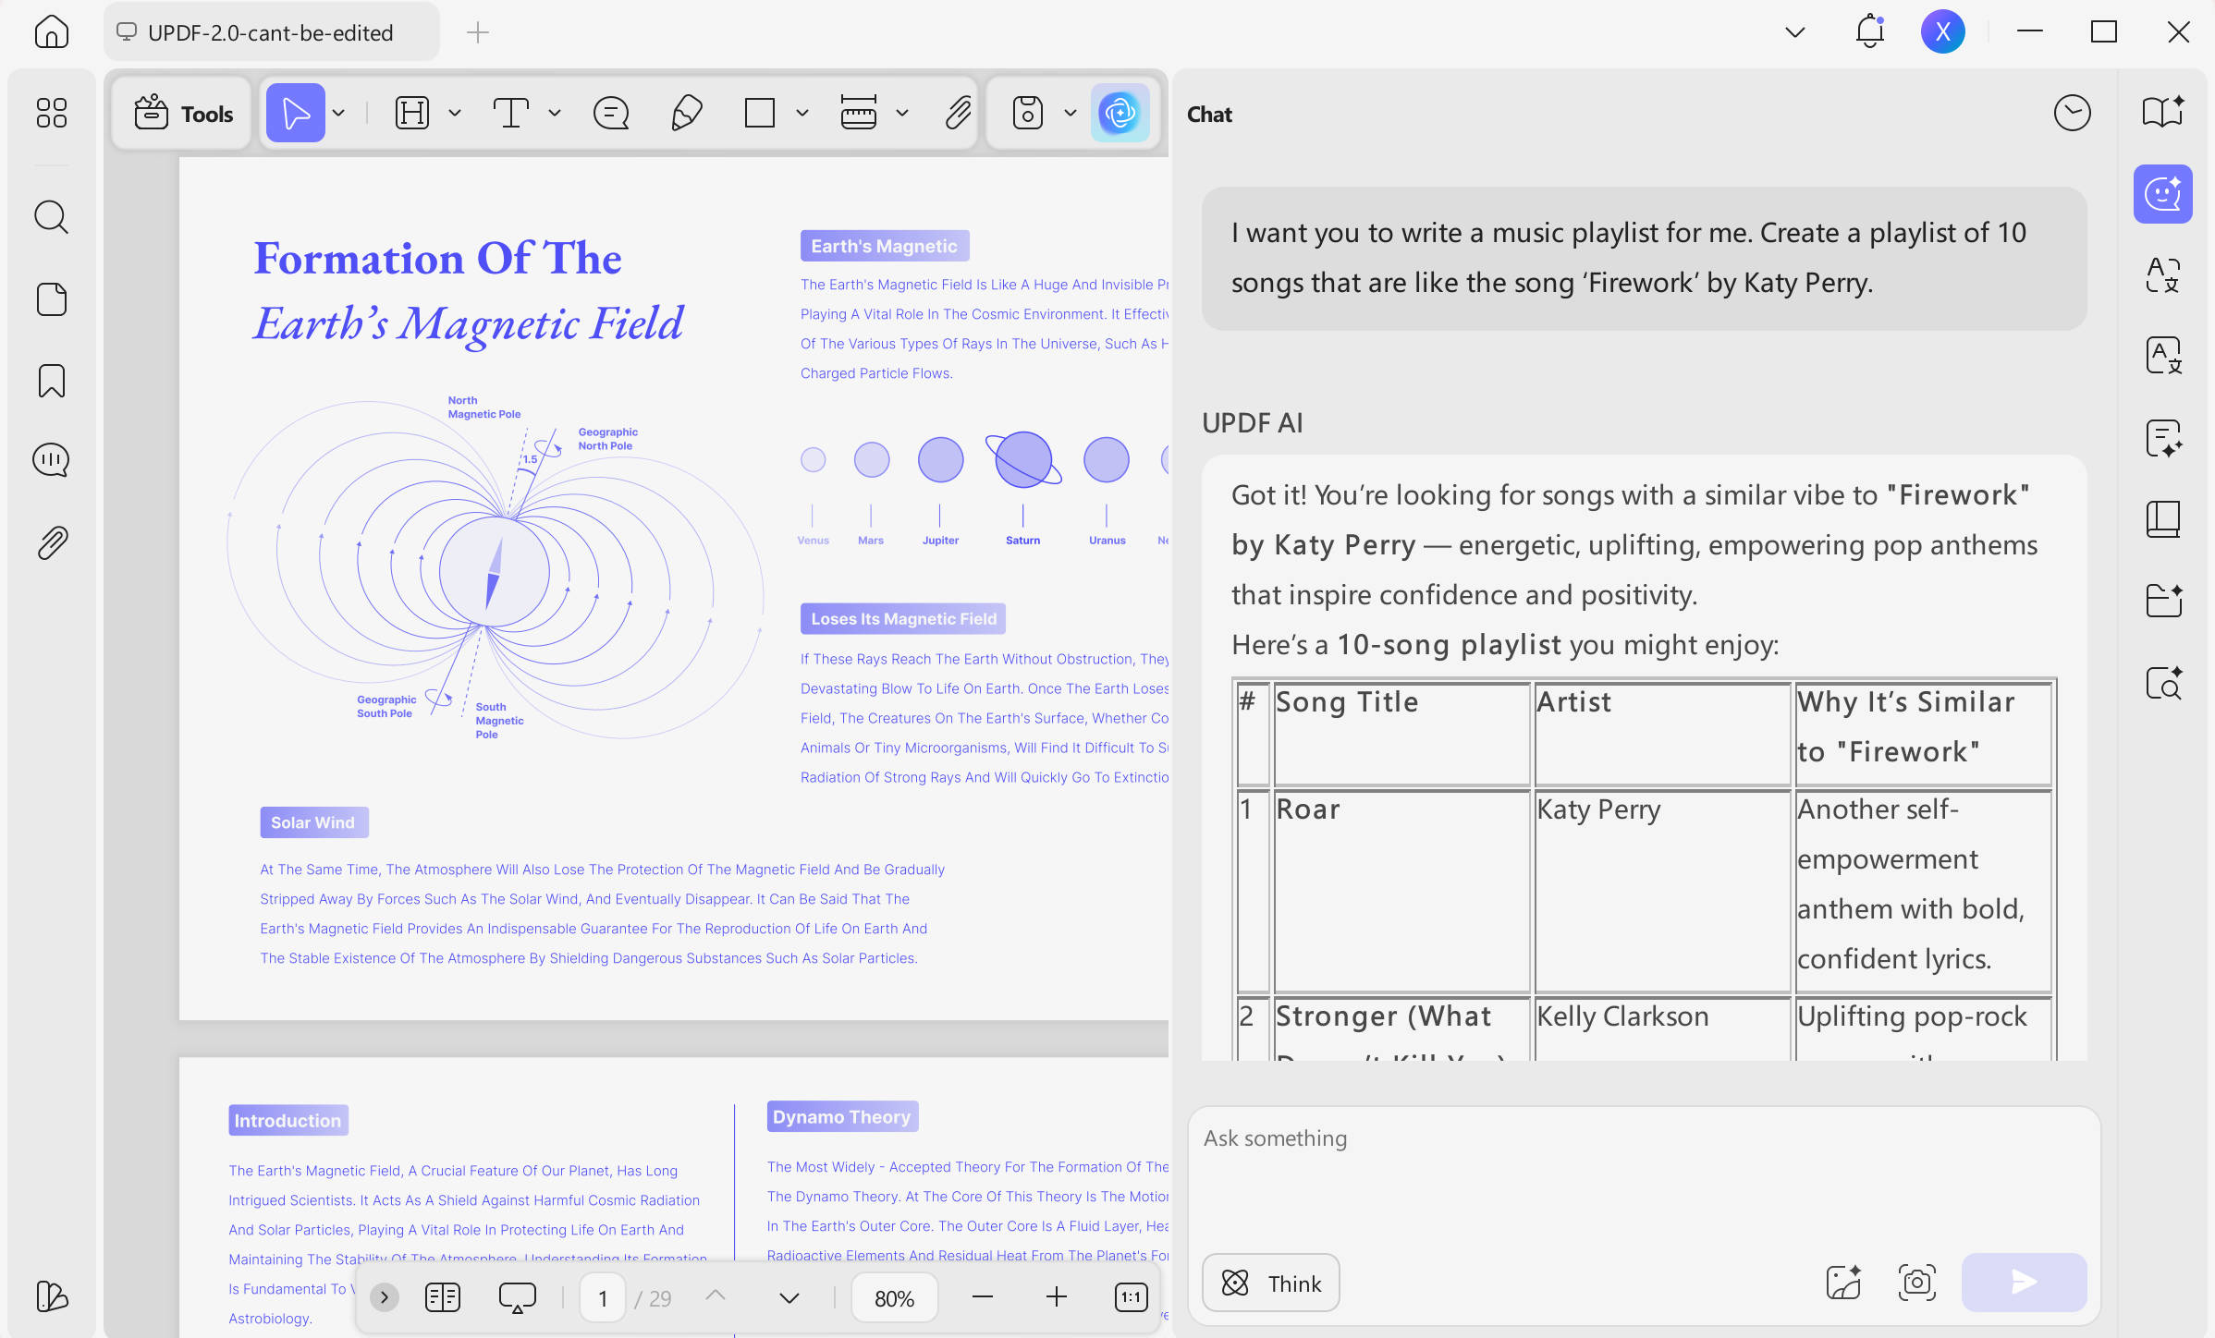Image resolution: width=2215 pixels, height=1338 pixels.
Task: Open the page layout view icon
Action: pyautogui.click(x=443, y=1297)
